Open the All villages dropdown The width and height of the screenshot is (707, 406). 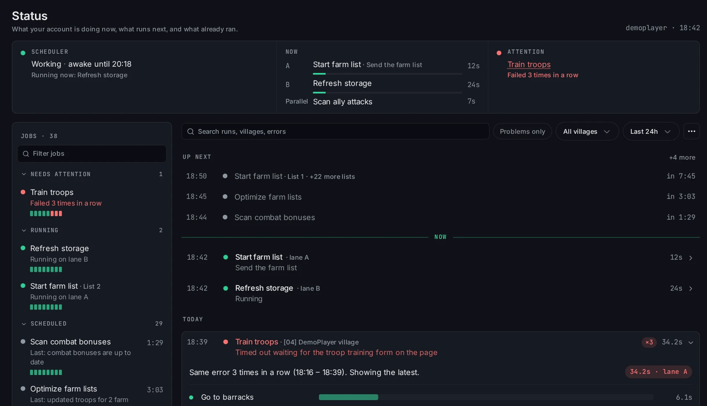pyautogui.click(x=587, y=131)
